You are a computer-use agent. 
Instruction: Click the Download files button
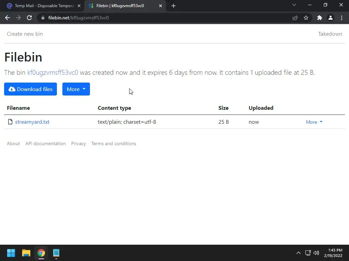click(30, 89)
